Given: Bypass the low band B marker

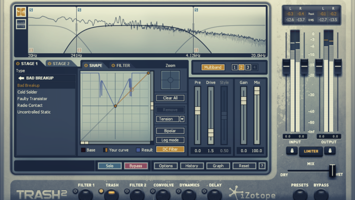Looking at the screenshot, I should tap(31, 50).
